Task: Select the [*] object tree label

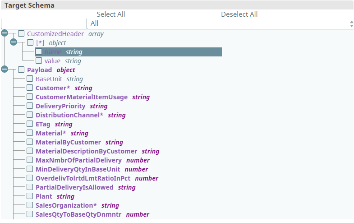Action: [x=40, y=43]
